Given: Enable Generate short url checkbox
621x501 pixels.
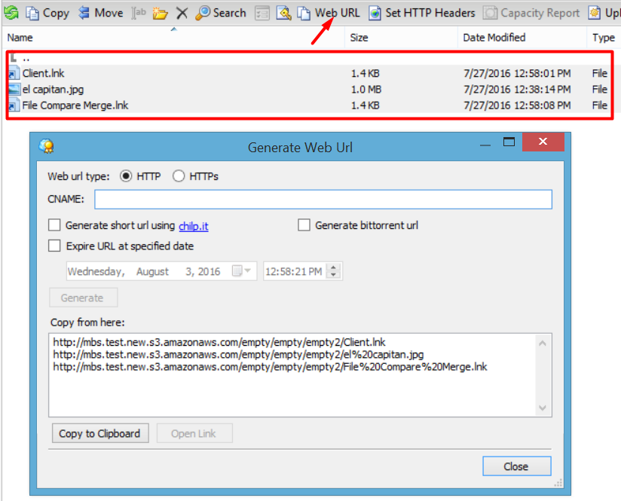Looking at the screenshot, I should click(55, 225).
